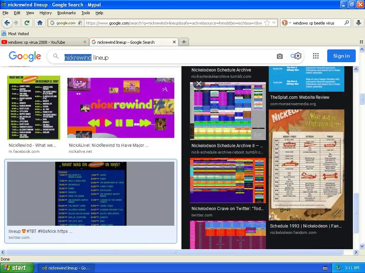Open the URL history dropdown arrow
Screen dimensions: 365x273
274,23
